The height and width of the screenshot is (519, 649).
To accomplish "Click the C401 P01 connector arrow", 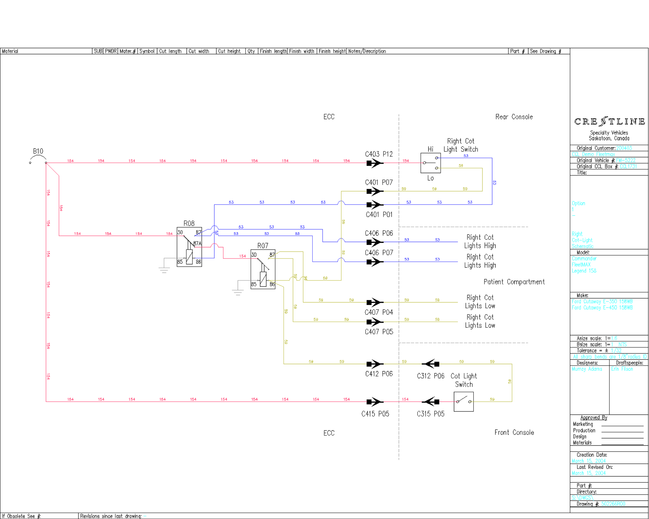I will [x=375, y=205].
